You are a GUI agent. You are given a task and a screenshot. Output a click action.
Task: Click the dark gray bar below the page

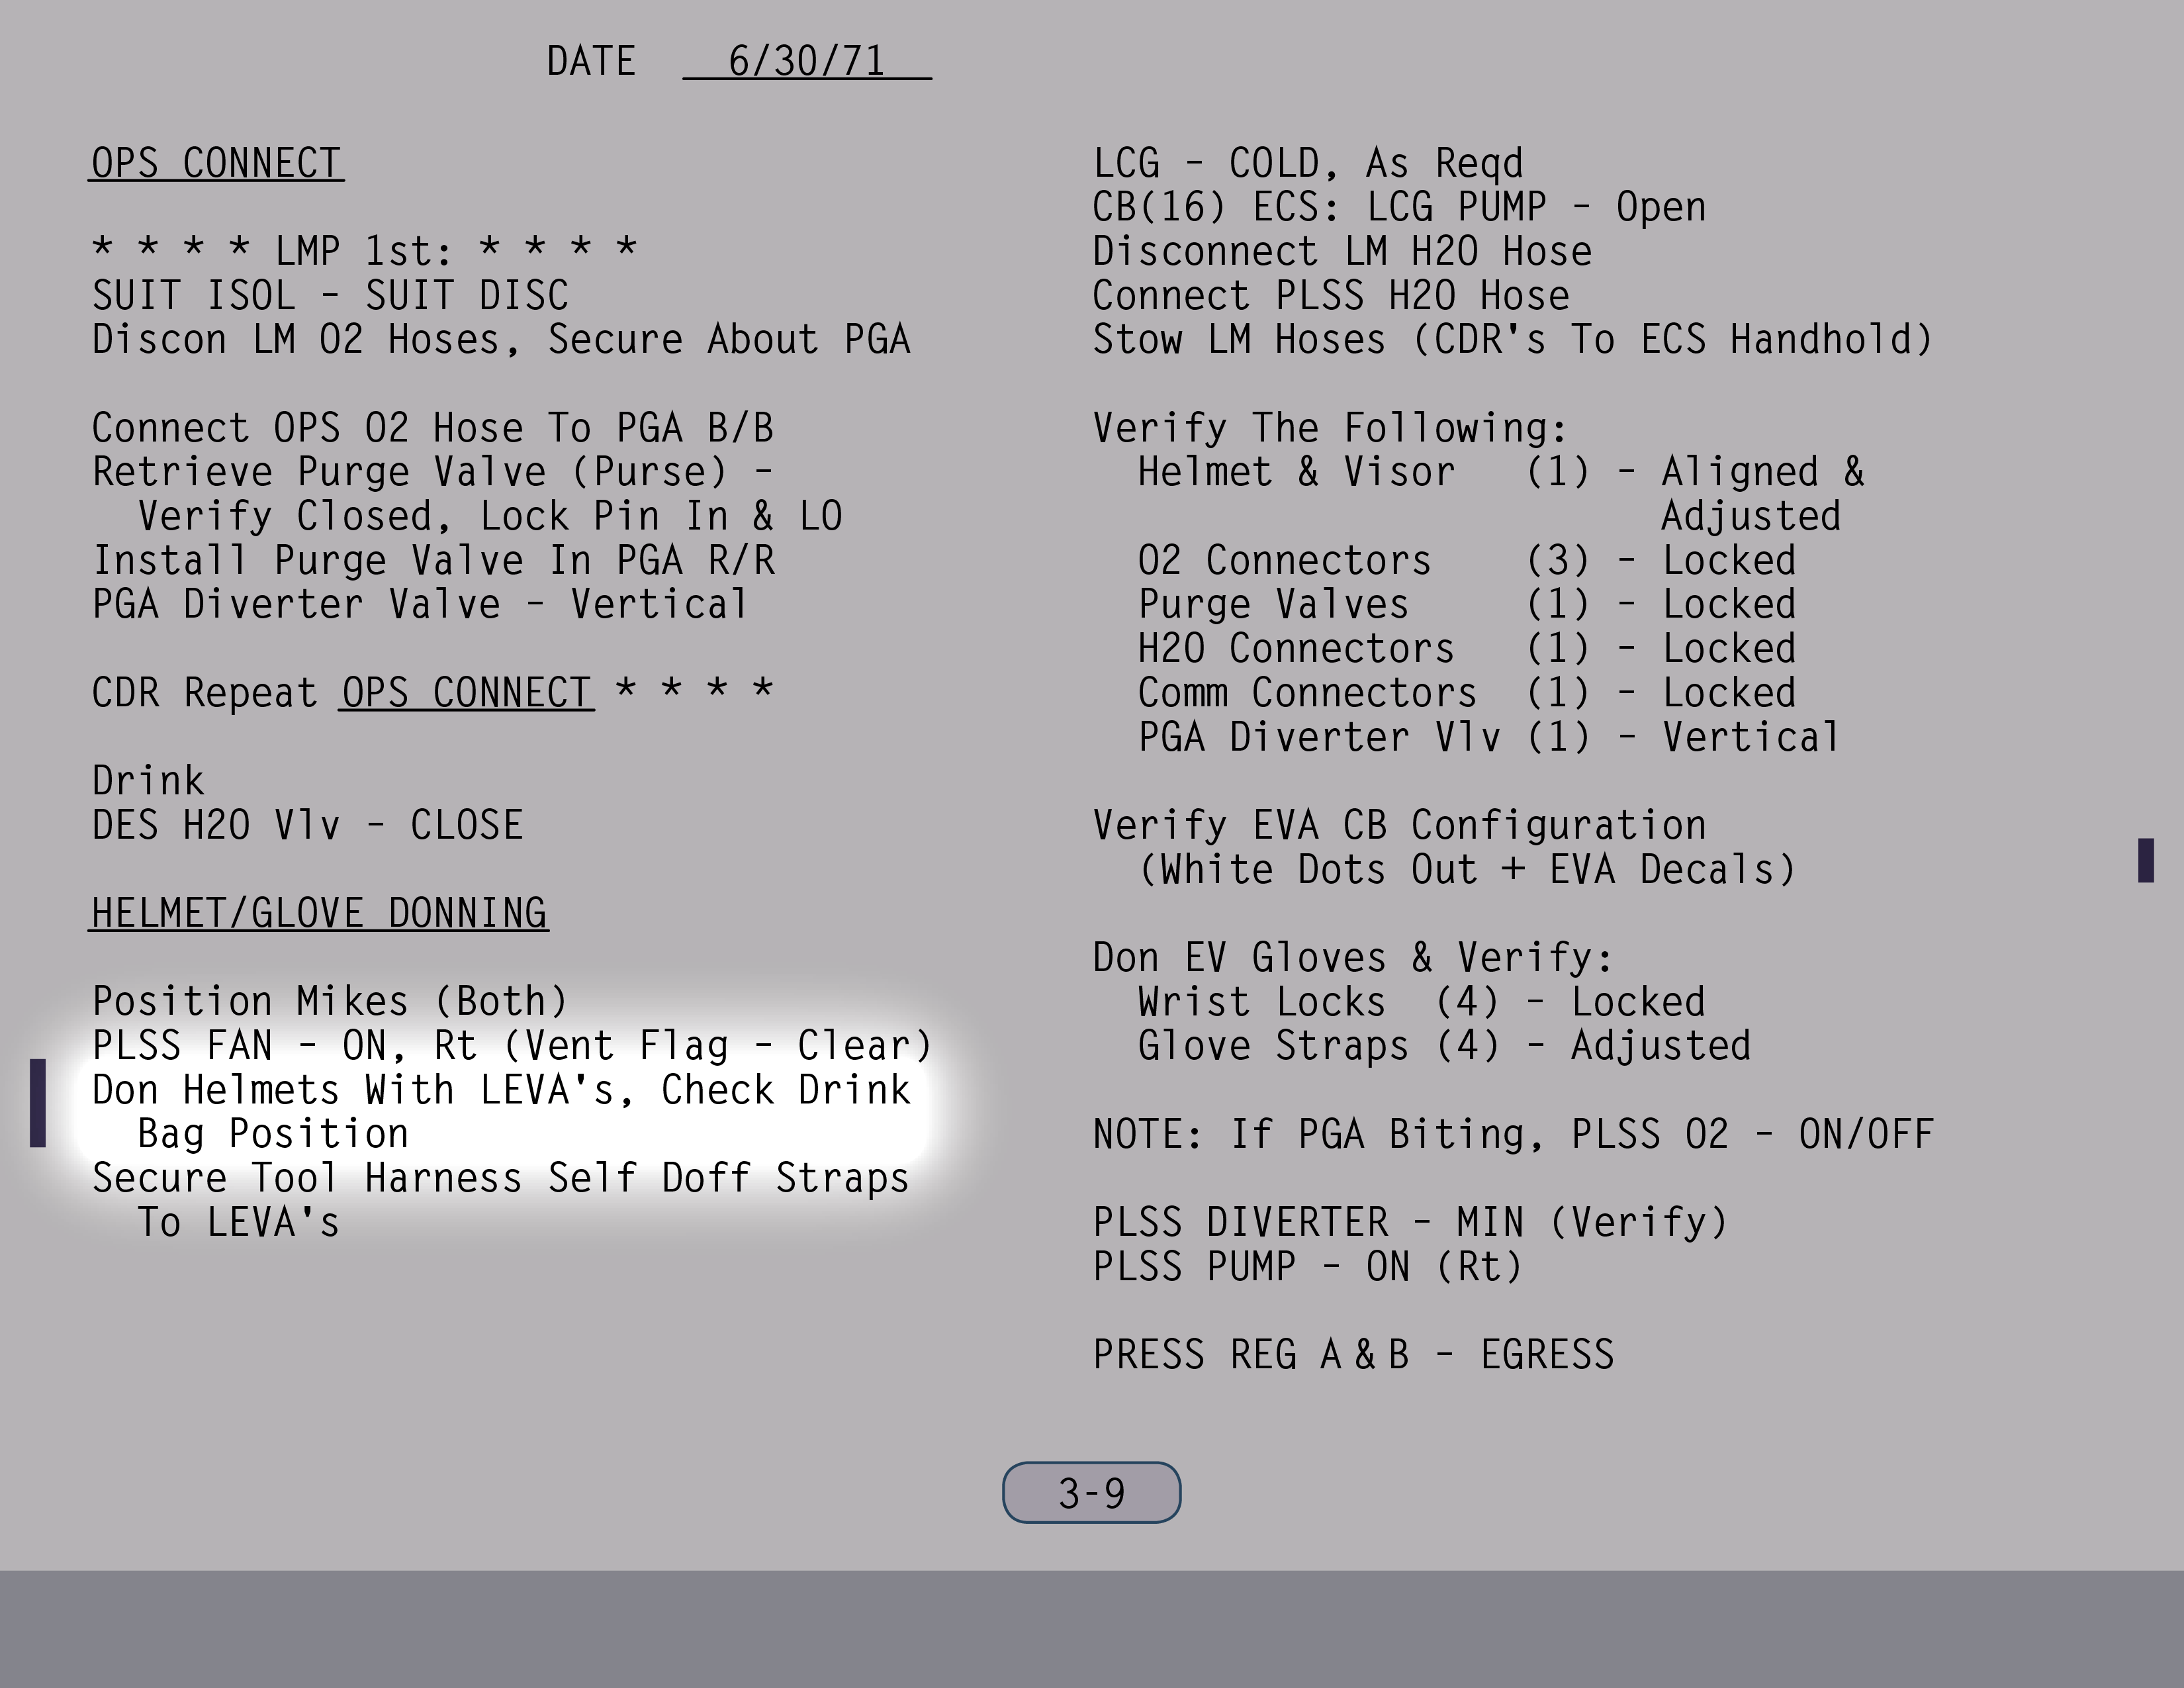[1092, 1628]
